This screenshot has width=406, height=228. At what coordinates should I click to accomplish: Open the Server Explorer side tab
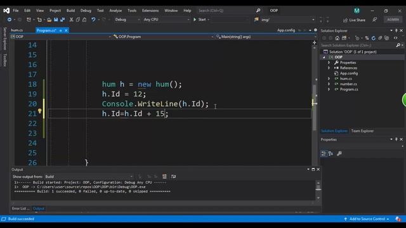tap(4, 39)
